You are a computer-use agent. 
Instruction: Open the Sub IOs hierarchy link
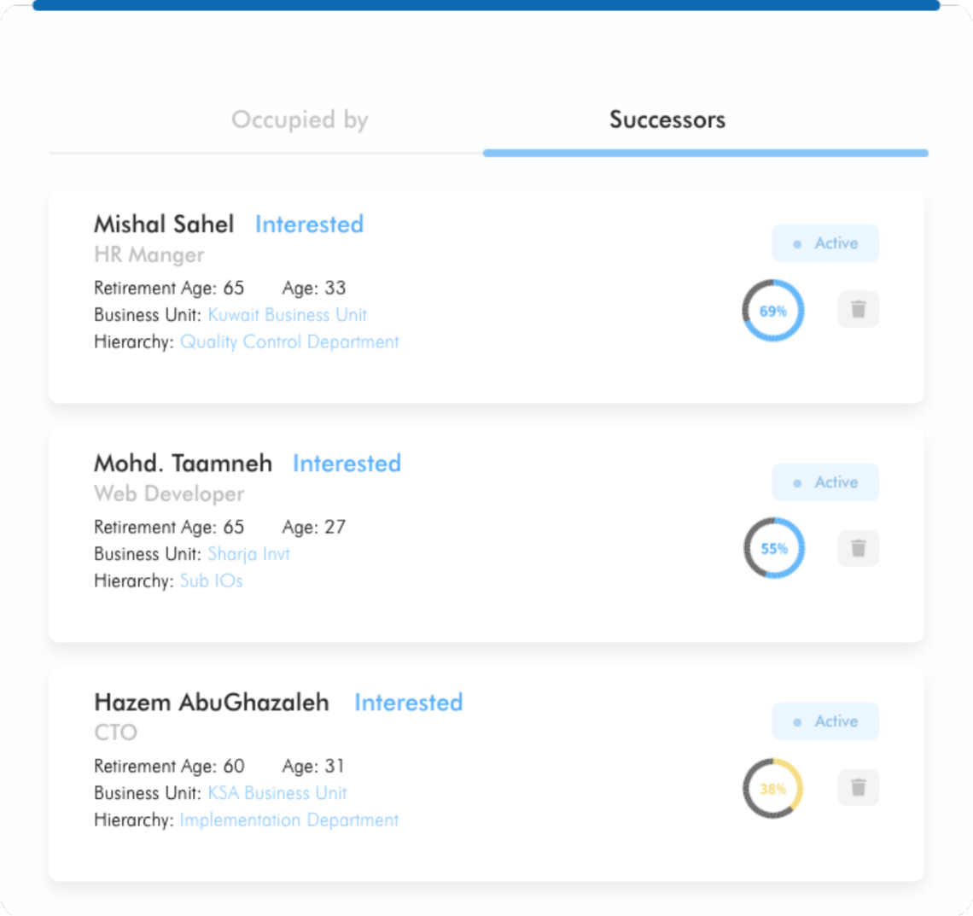pyautogui.click(x=211, y=581)
